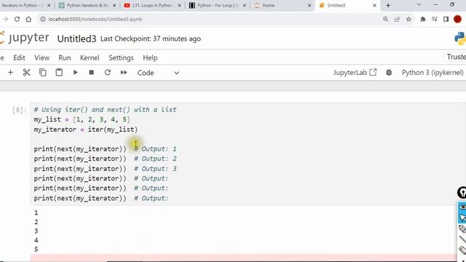Open the Edit menu
The width and height of the screenshot is (466, 262).
[19, 57]
